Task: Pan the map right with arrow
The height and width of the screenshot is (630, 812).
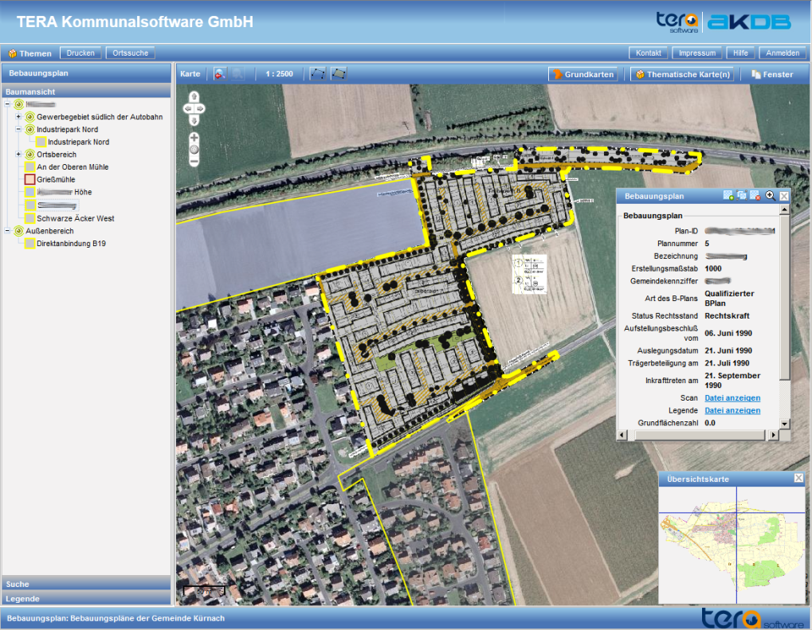Action: click(201, 108)
